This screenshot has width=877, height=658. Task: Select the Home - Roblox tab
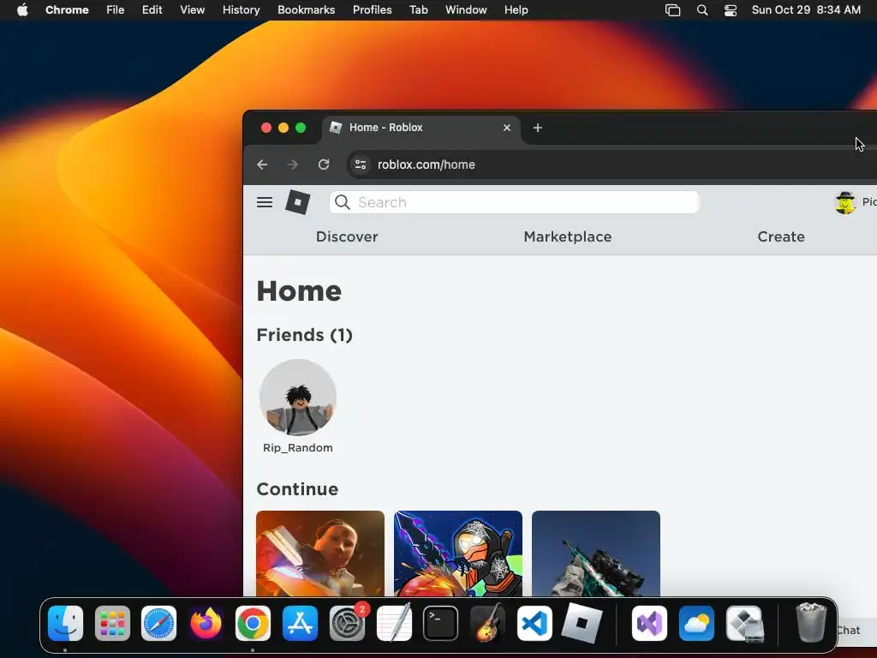click(422, 128)
